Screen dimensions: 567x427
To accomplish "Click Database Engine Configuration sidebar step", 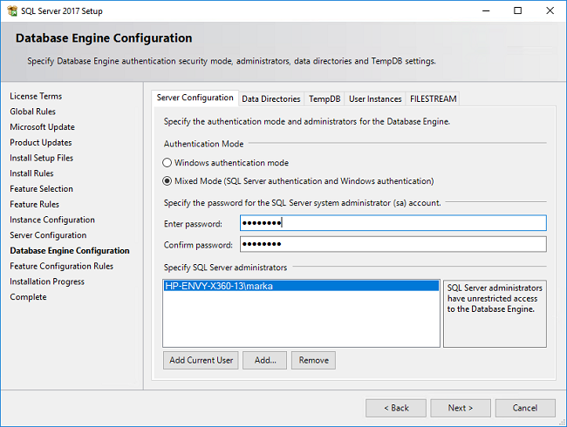I will (70, 251).
